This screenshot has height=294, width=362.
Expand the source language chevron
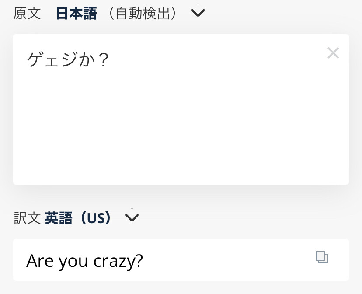pos(198,13)
